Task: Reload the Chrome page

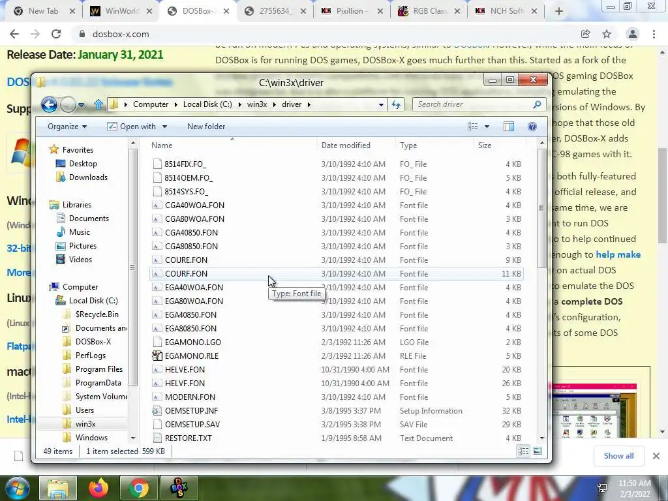Action: (56, 34)
